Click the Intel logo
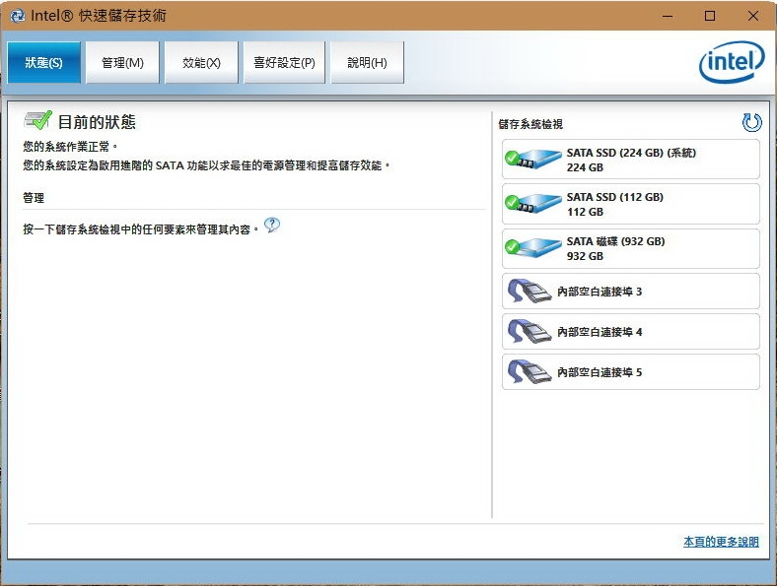 pos(732,62)
